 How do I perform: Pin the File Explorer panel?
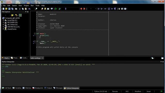(26, 12)
